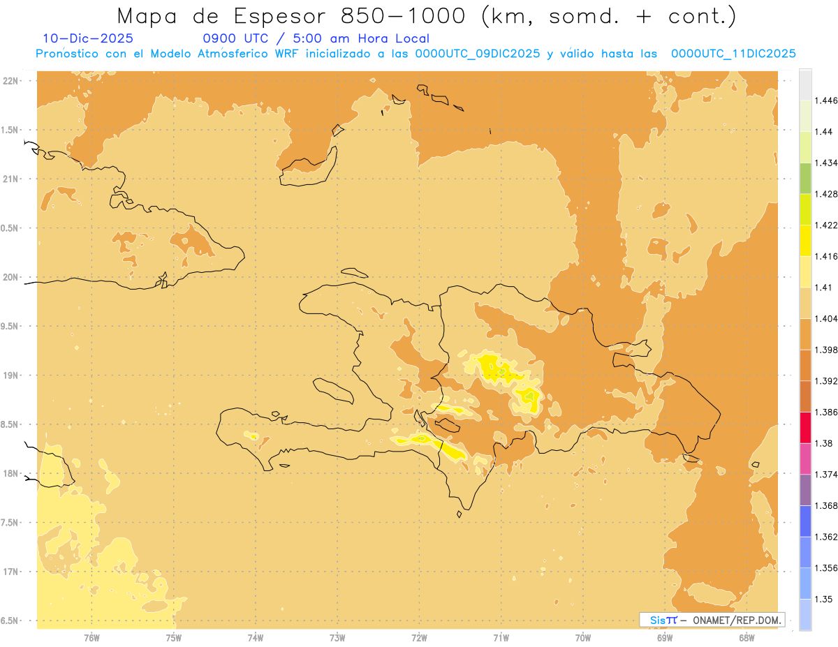The height and width of the screenshot is (647, 838).
Task: Click the legend value 1.434
Action: 827,163
